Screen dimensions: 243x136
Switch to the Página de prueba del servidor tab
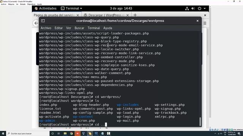(x=54, y=15)
